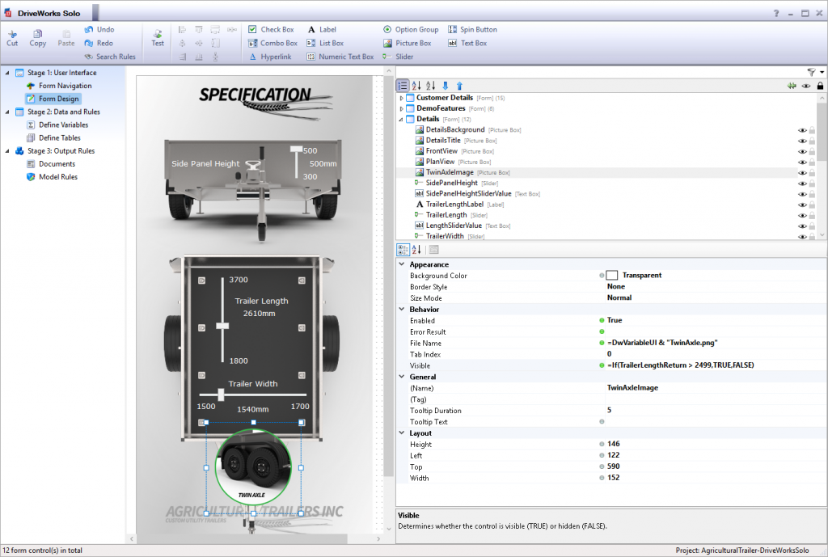Click the Height property value 146
The width and height of the screenshot is (828, 557).
(614, 444)
